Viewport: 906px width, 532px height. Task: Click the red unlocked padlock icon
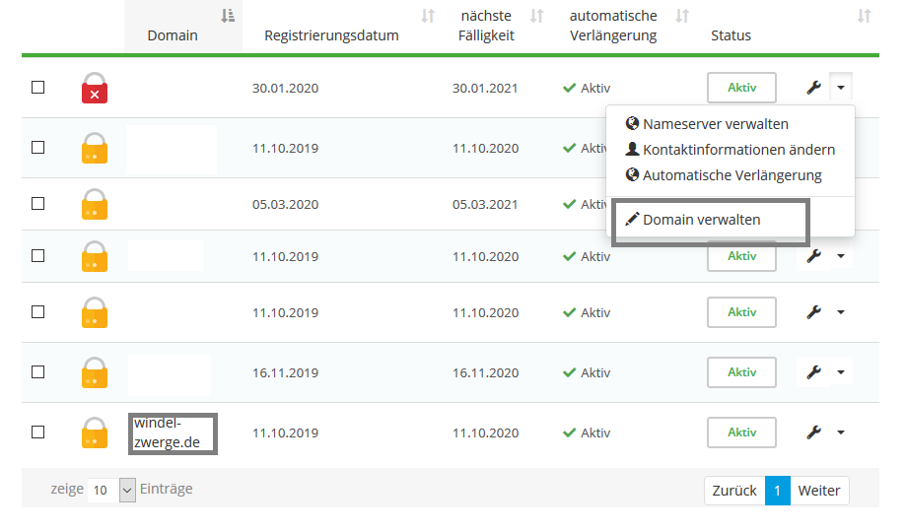95,88
